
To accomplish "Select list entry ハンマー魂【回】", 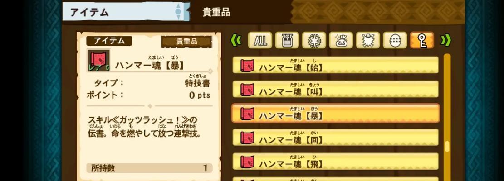I will point(335,137).
